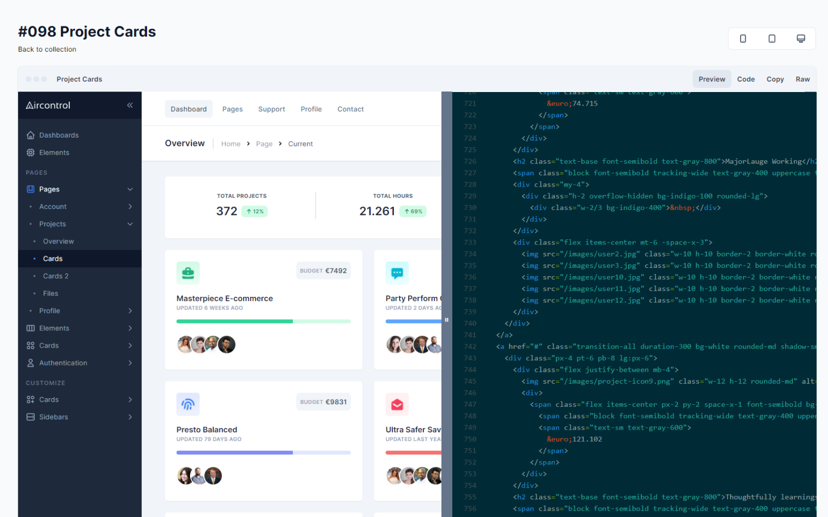Select the Sidebars icon under Customize
828x517 pixels.
pos(31,417)
